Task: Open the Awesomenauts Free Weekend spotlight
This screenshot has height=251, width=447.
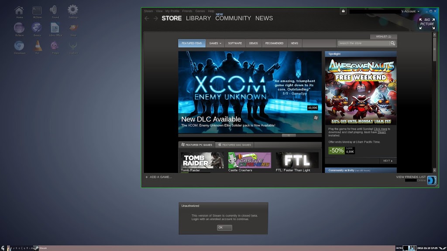Action: pos(361,91)
